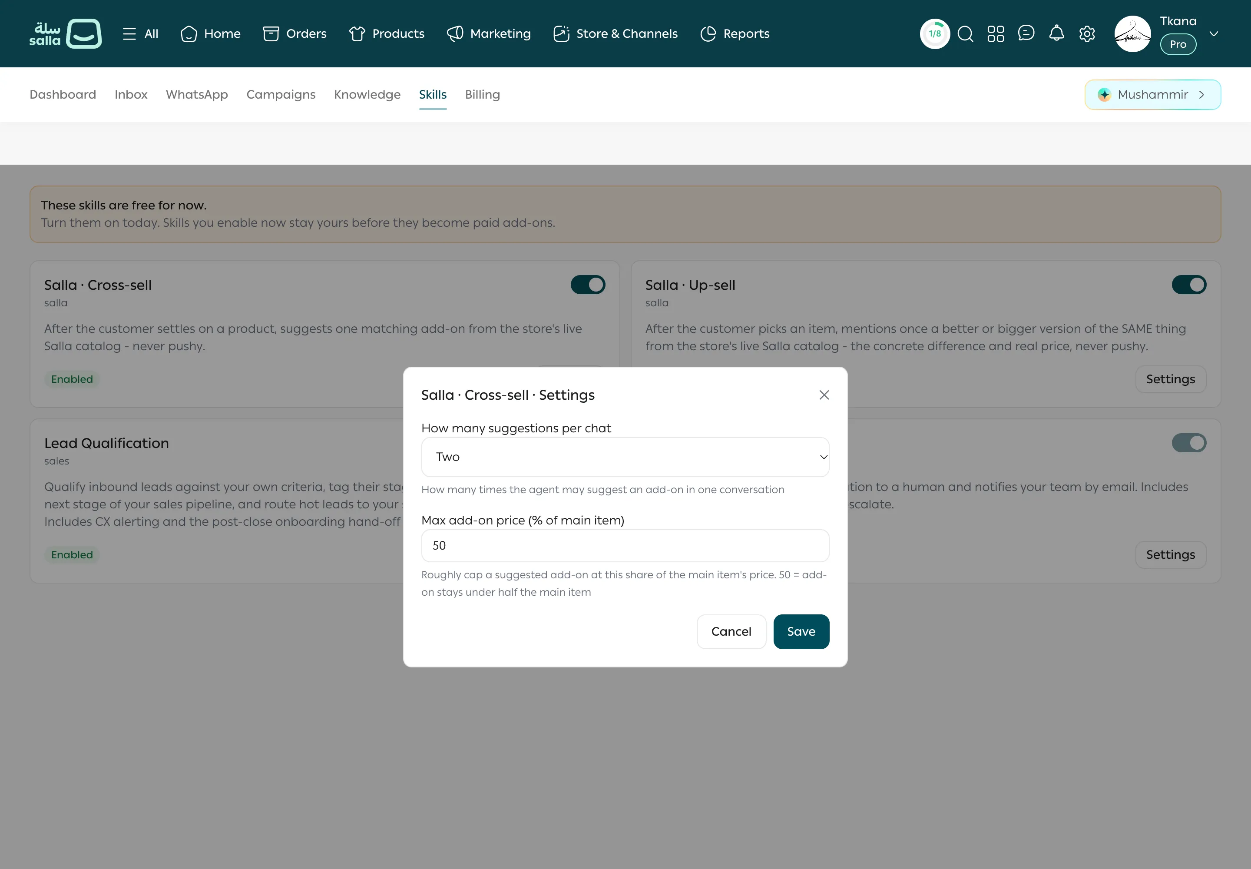Viewport: 1251px width, 869px height.
Task: Open the chat messages icon
Action: point(1026,34)
